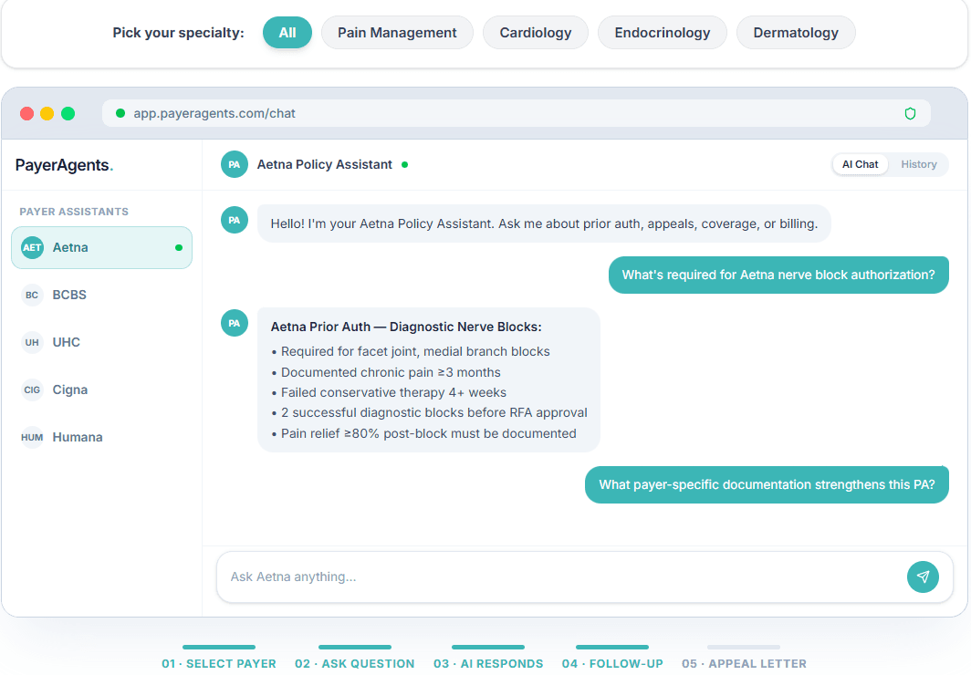971x675 pixels.
Task: Open the 01 Select Payer step
Action: (219, 659)
